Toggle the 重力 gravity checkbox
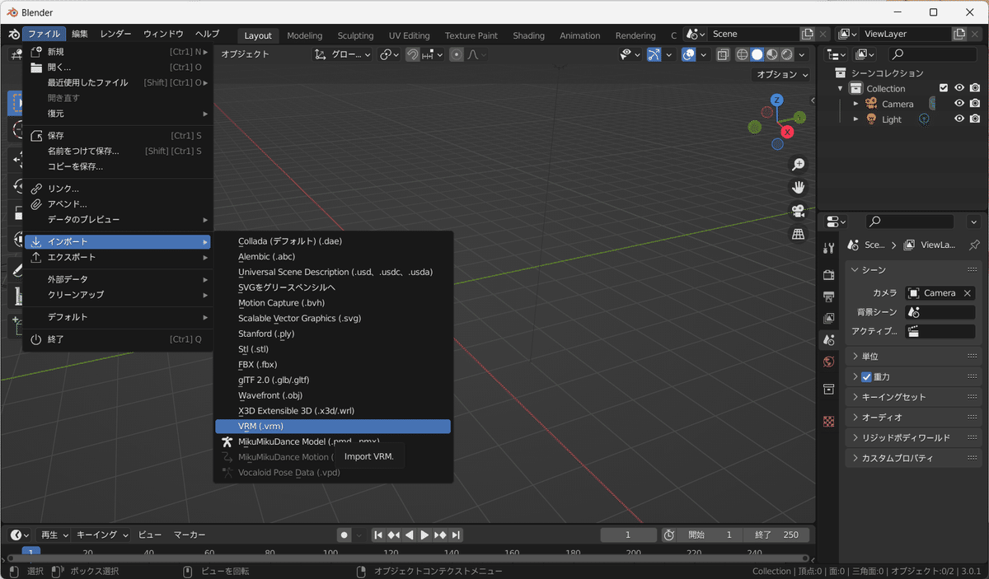989x579 pixels. (866, 376)
